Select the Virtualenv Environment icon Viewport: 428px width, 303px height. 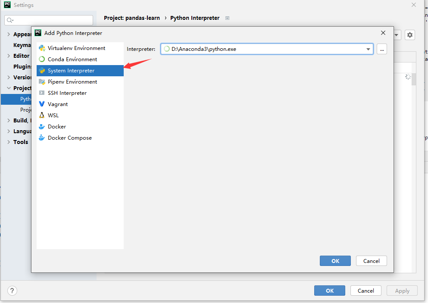pos(42,48)
